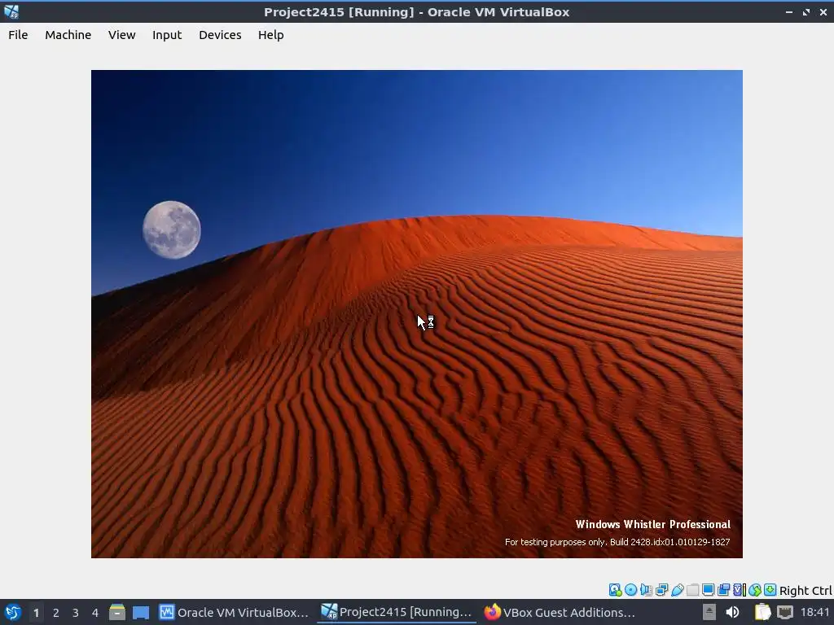Click the removable media eject tray icon
834x625 pixels.
click(x=709, y=612)
